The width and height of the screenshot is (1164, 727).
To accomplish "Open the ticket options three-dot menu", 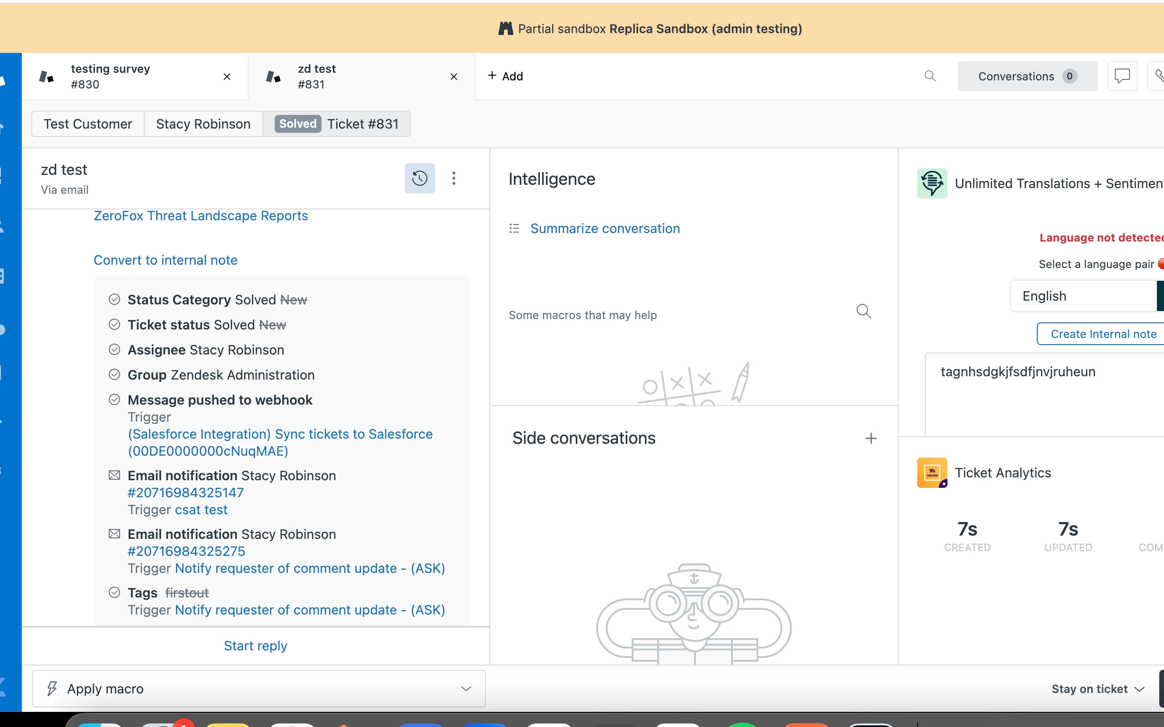I will (x=453, y=178).
